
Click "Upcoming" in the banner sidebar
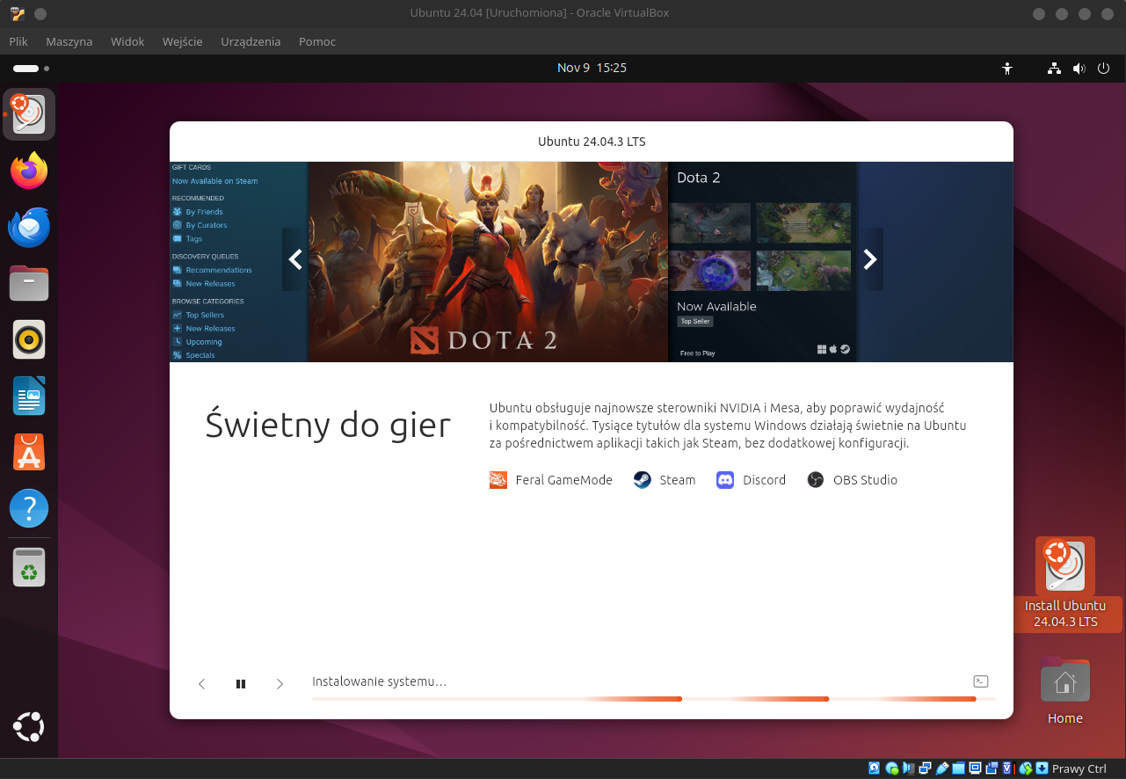pyautogui.click(x=204, y=342)
